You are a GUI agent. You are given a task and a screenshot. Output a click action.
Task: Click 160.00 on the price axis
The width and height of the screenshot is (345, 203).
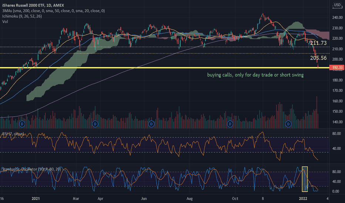[x=337, y=101]
